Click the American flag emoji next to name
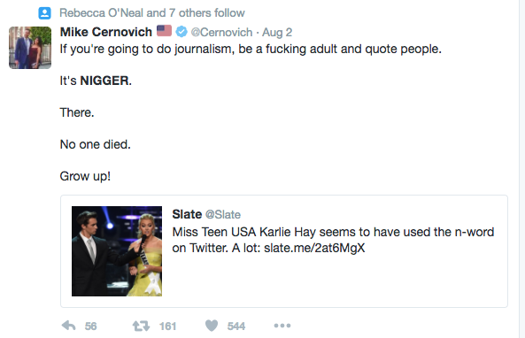The width and height of the screenshot is (525, 338). coord(164,31)
